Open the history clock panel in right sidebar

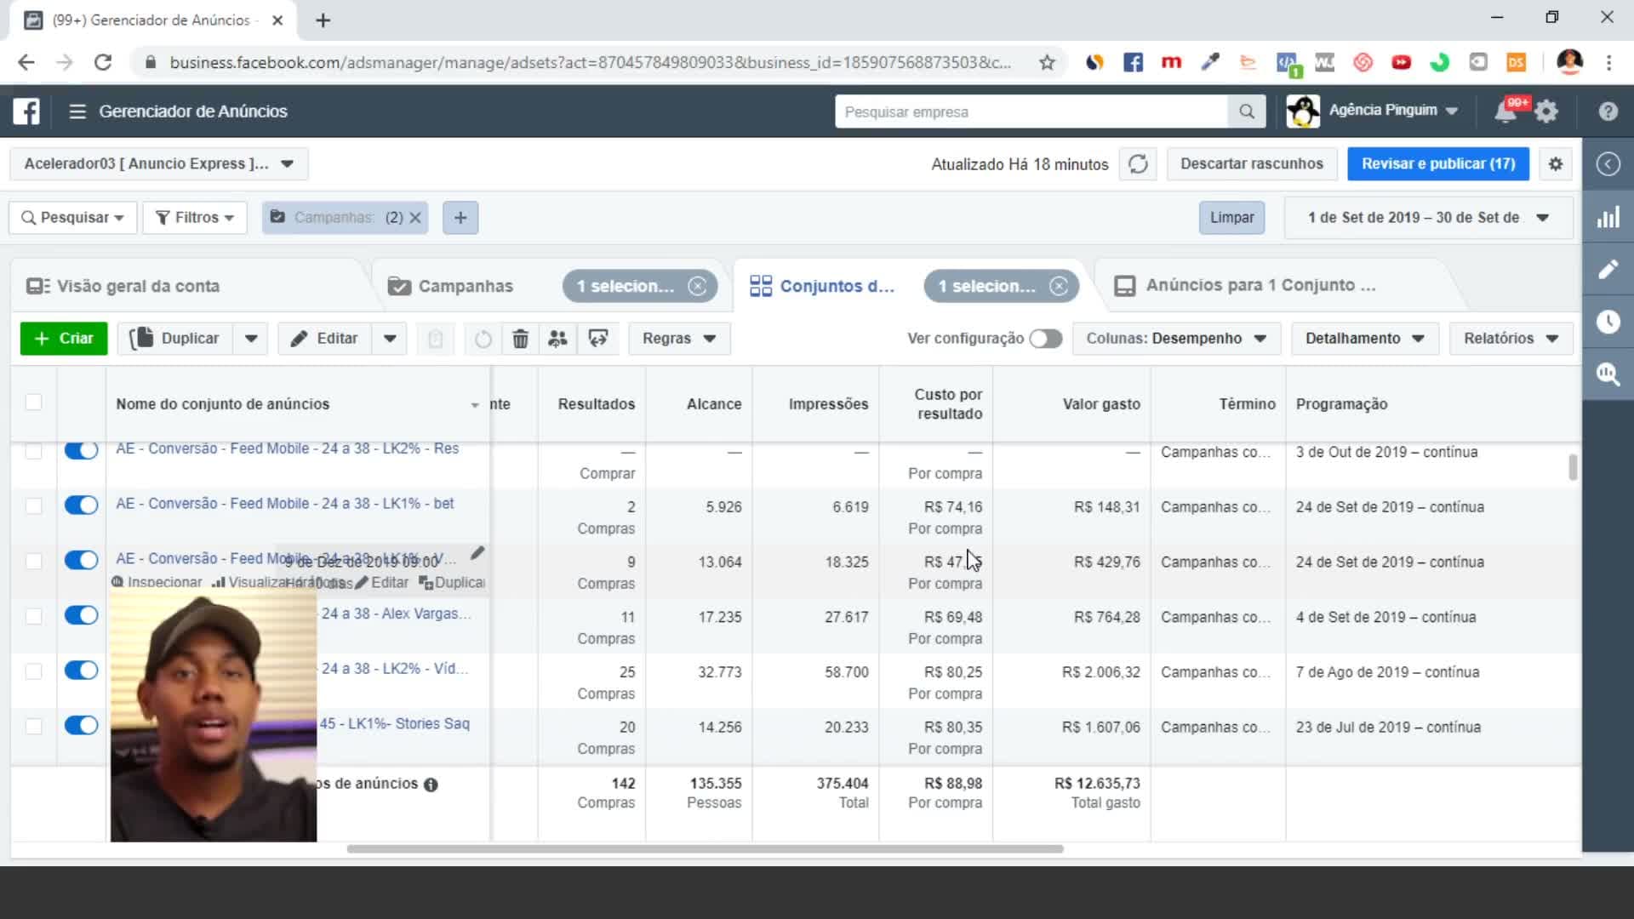1608,322
